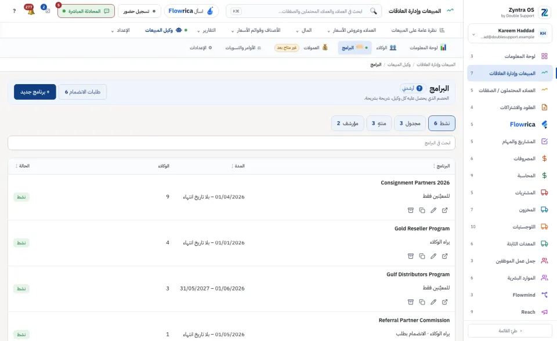Create a new program with برنامج جديد
Viewport: 557px width, 341px height.
[x=35, y=92]
